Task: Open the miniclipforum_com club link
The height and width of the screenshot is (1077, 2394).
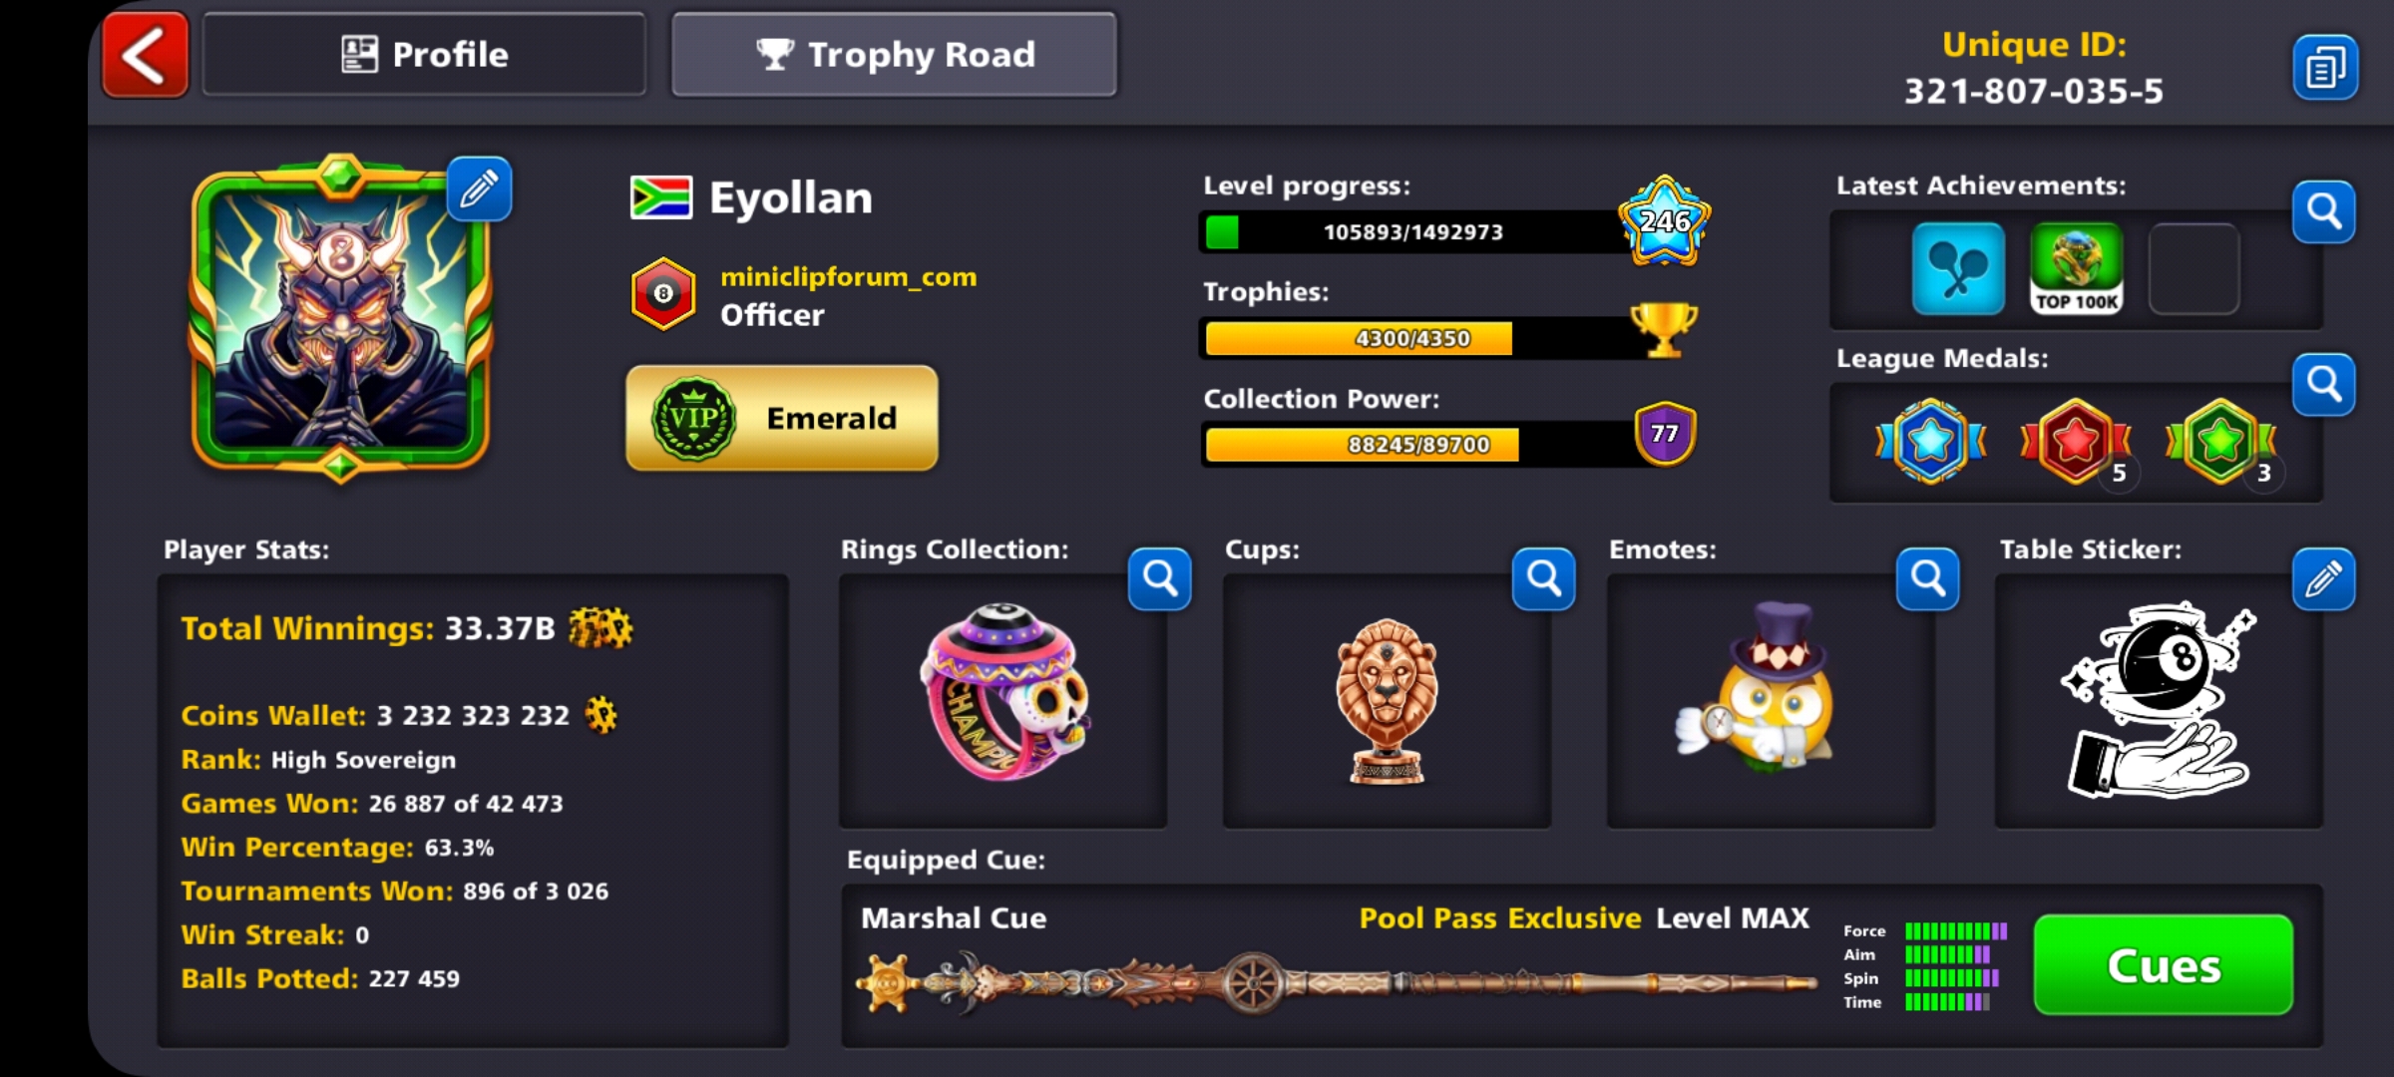Action: tap(849, 277)
